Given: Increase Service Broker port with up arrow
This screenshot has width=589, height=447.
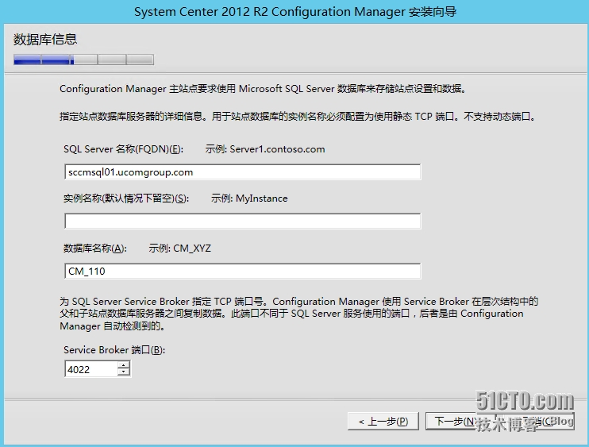Looking at the screenshot, I should [123, 365].
